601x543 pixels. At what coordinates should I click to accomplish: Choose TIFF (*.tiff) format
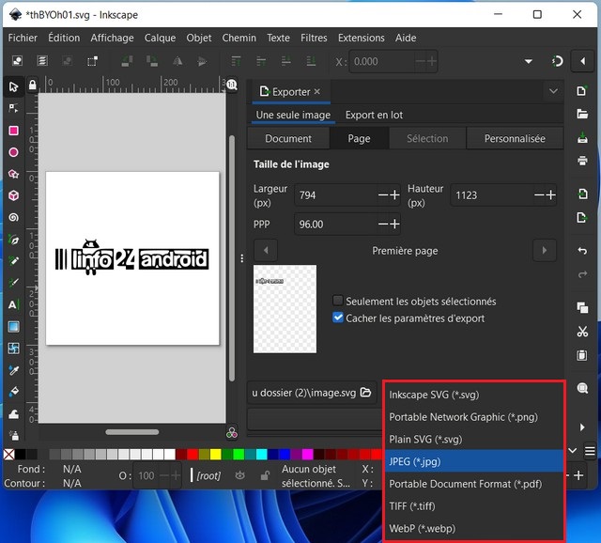[x=474, y=506]
